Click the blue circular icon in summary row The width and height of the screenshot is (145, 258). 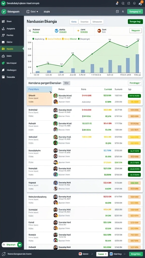[x=56, y=30]
